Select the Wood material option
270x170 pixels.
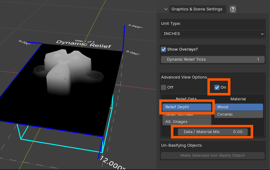click(239, 107)
